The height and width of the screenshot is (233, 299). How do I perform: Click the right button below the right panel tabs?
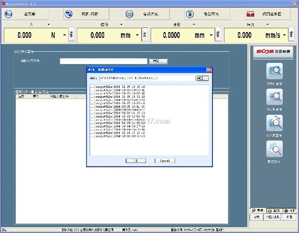tap(289, 217)
